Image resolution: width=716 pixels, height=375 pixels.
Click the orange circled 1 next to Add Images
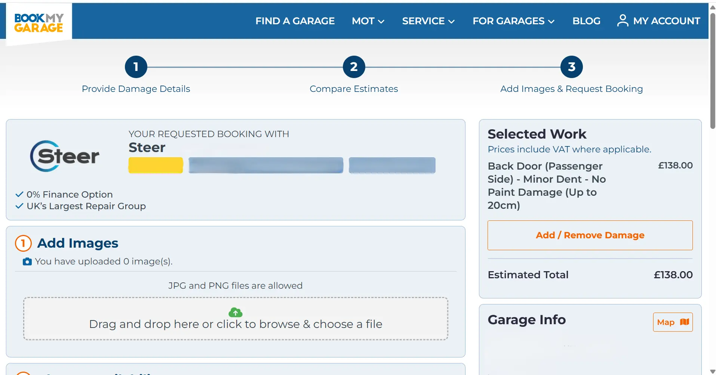(23, 243)
